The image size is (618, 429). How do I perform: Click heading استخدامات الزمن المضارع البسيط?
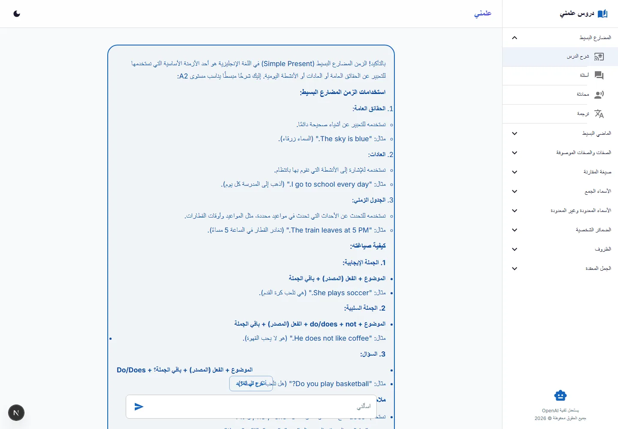(342, 92)
